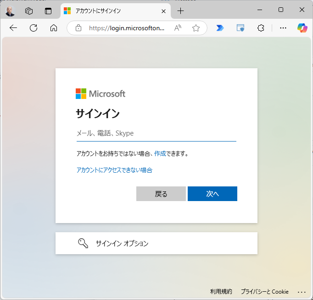Screen dimensions: 313x300
Task: Open the Workspaces icon
Action: [29, 11]
